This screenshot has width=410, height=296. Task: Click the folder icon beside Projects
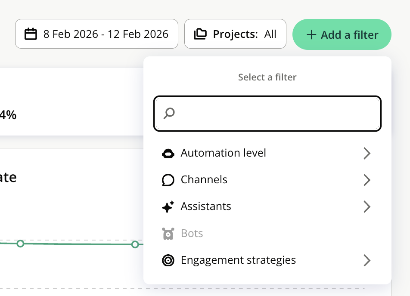pyautogui.click(x=200, y=34)
